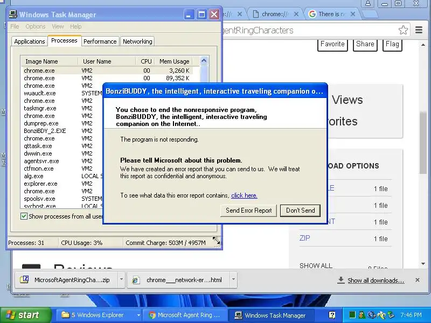The image size is (431, 323).
Task: Switch to the Applications tab
Action: point(30,41)
